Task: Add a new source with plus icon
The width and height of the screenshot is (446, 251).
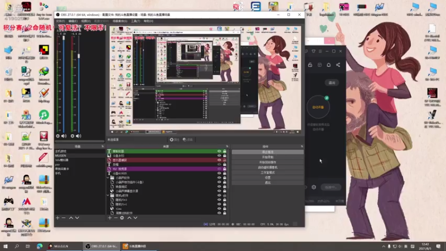Action: click(110, 218)
